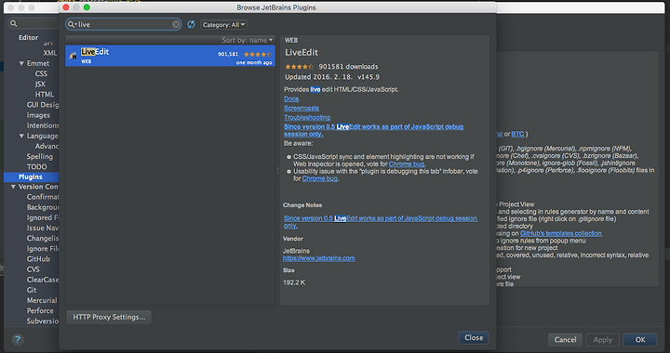Image resolution: width=670 pixels, height=353 pixels.
Task: Click the magnifier icon in plugin search
Action: point(72,25)
